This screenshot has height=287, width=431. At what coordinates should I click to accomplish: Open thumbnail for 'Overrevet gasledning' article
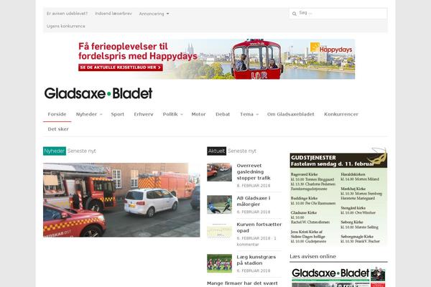click(x=219, y=172)
